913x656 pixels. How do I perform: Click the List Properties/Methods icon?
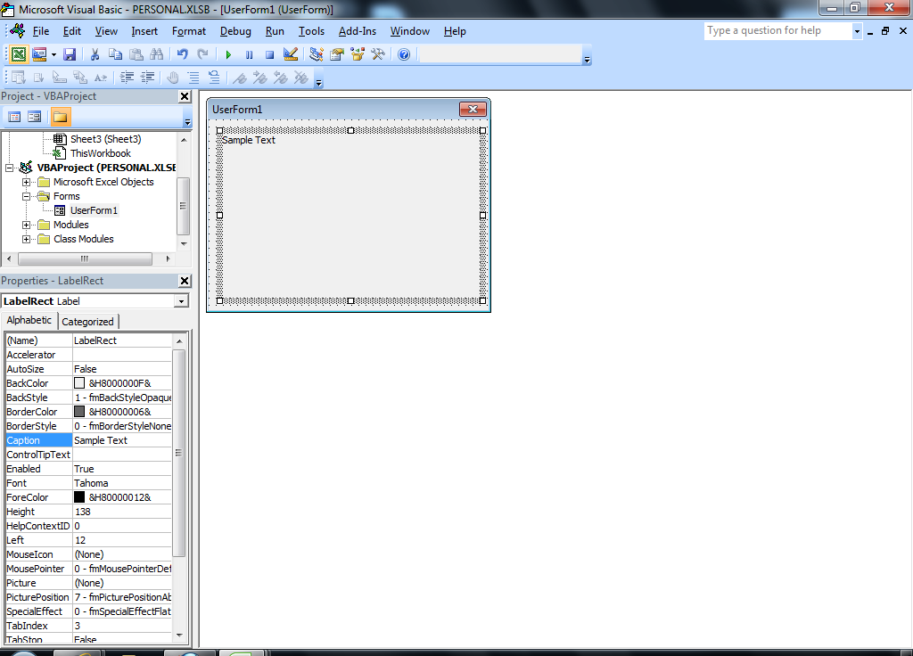[x=18, y=77]
